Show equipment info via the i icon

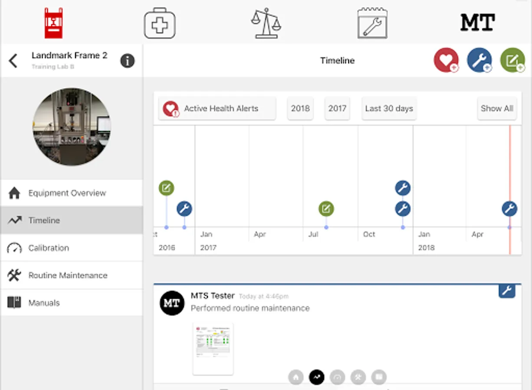click(x=127, y=61)
